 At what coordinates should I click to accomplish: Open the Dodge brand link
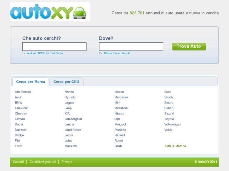pos(20,135)
